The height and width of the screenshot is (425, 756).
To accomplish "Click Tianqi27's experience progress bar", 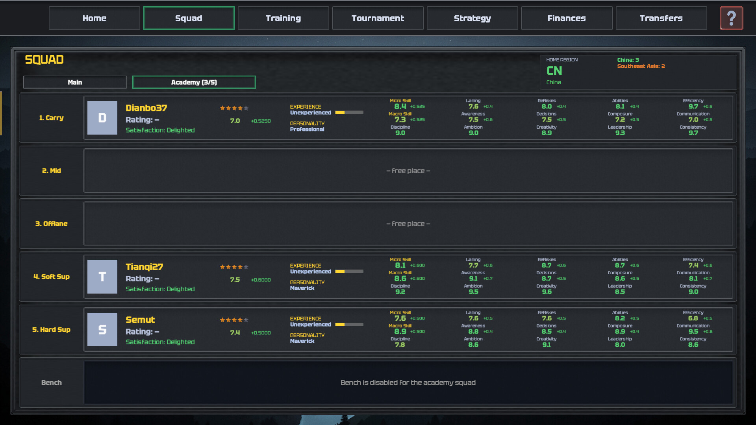I will pos(349,272).
